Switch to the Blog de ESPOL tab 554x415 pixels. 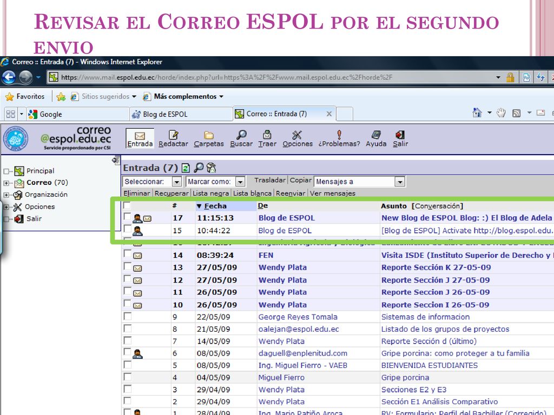181,114
